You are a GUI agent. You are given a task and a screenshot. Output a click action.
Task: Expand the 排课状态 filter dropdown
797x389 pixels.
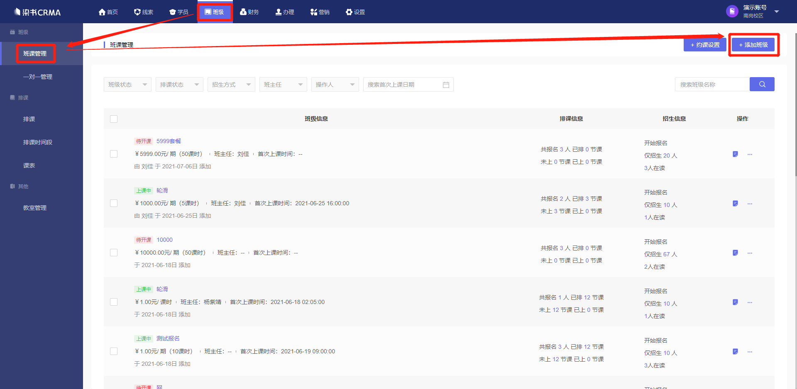(179, 85)
